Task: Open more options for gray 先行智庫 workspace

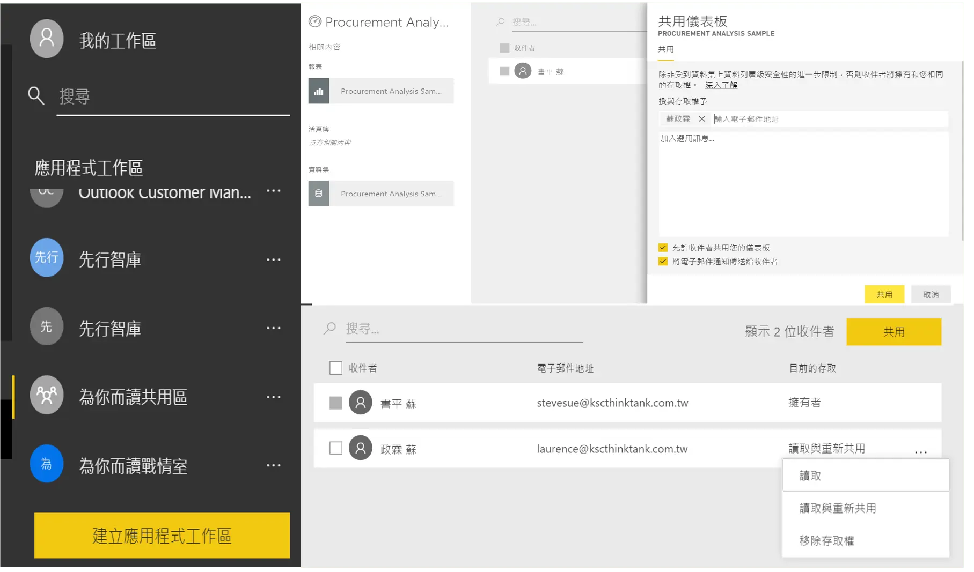Action: (x=274, y=329)
